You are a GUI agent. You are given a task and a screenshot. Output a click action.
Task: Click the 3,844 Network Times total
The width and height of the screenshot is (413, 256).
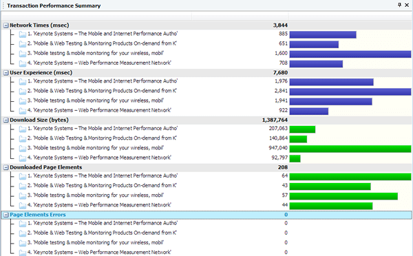[280, 25]
